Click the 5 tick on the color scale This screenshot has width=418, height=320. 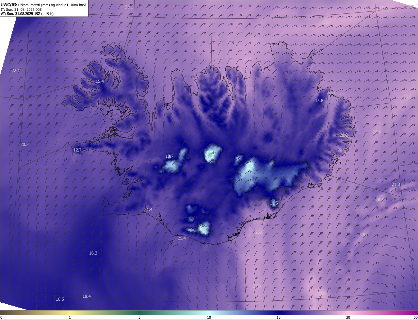[x=139, y=317]
